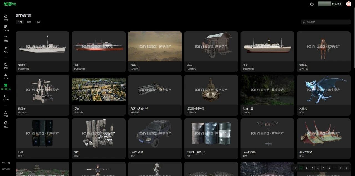Focus the 名称/标签 search field
Image resolution: width=355 pixels, height=176 pixels.
click(326, 22)
